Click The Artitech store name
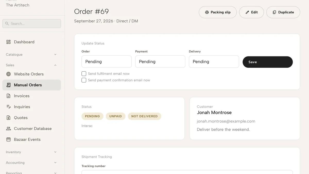This screenshot has height=174, width=309. pos(18,5)
